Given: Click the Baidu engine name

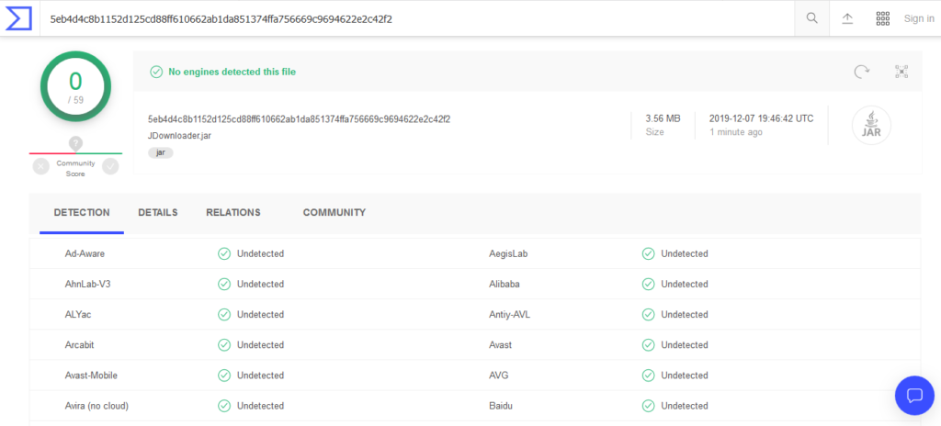Looking at the screenshot, I should click(x=501, y=406).
